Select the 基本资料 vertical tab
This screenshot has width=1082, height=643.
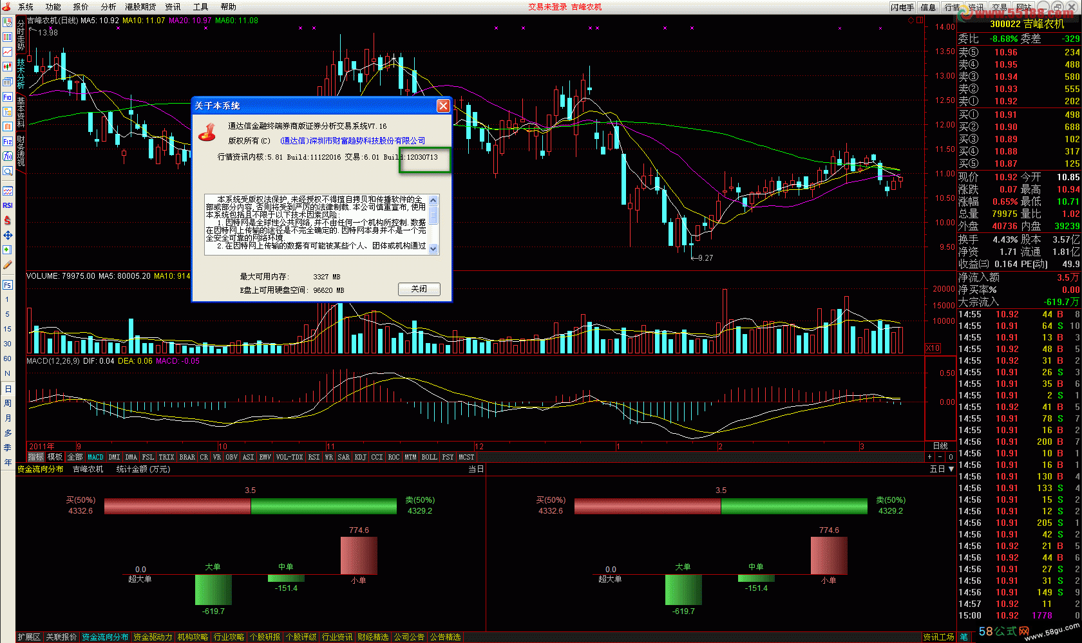click(x=21, y=113)
